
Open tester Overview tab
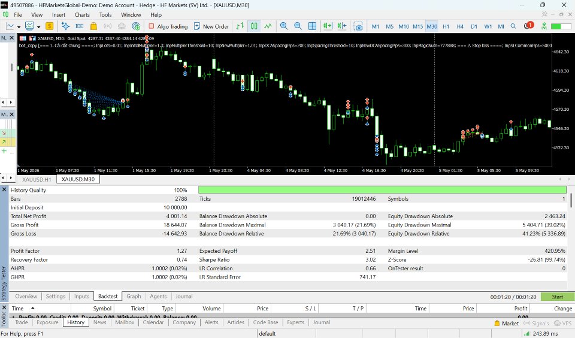coord(26,296)
